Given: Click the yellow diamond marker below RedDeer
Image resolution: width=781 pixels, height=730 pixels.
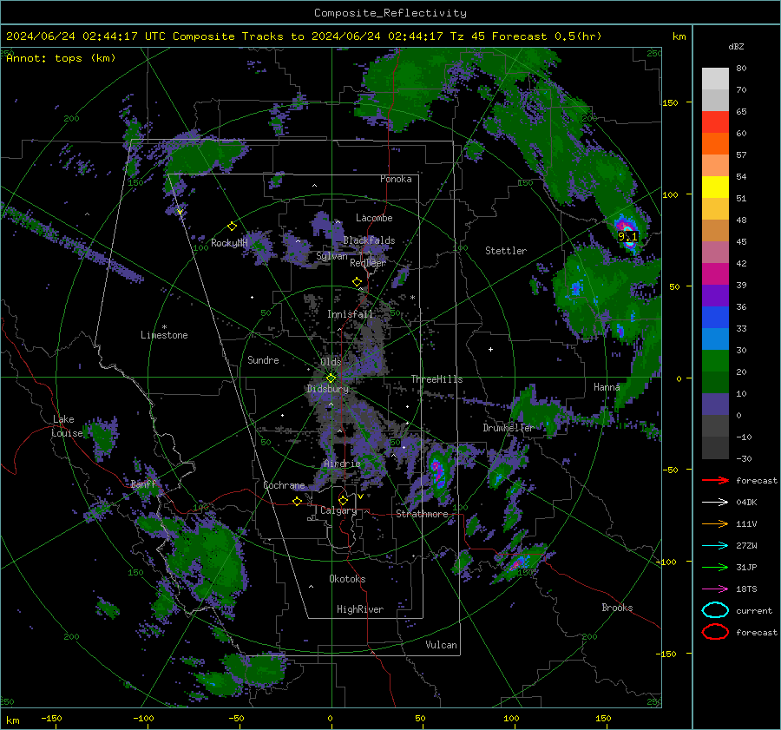Looking at the screenshot, I should pyautogui.click(x=357, y=282).
